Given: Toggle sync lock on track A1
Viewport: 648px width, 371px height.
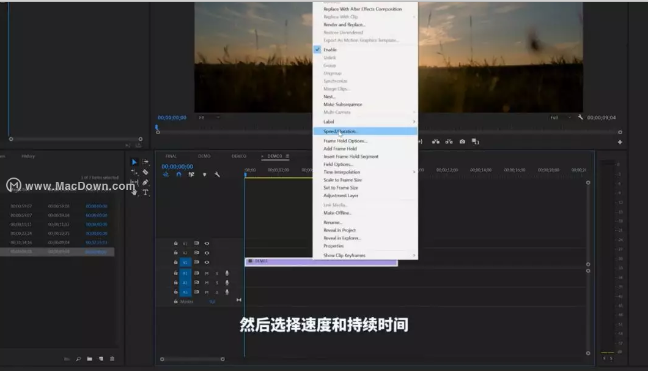Looking at the screenshot, I should click(197, 273).
